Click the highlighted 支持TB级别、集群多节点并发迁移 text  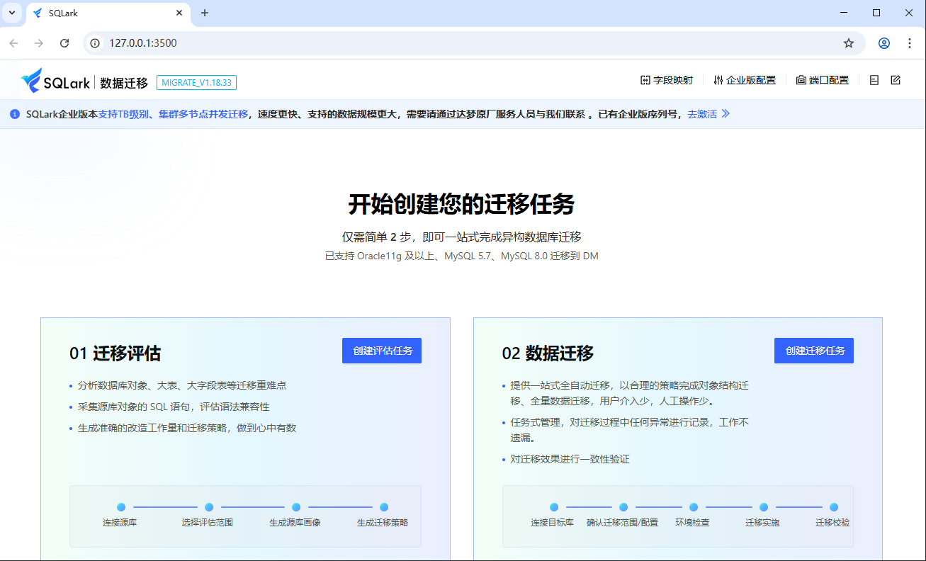(173, 114)
